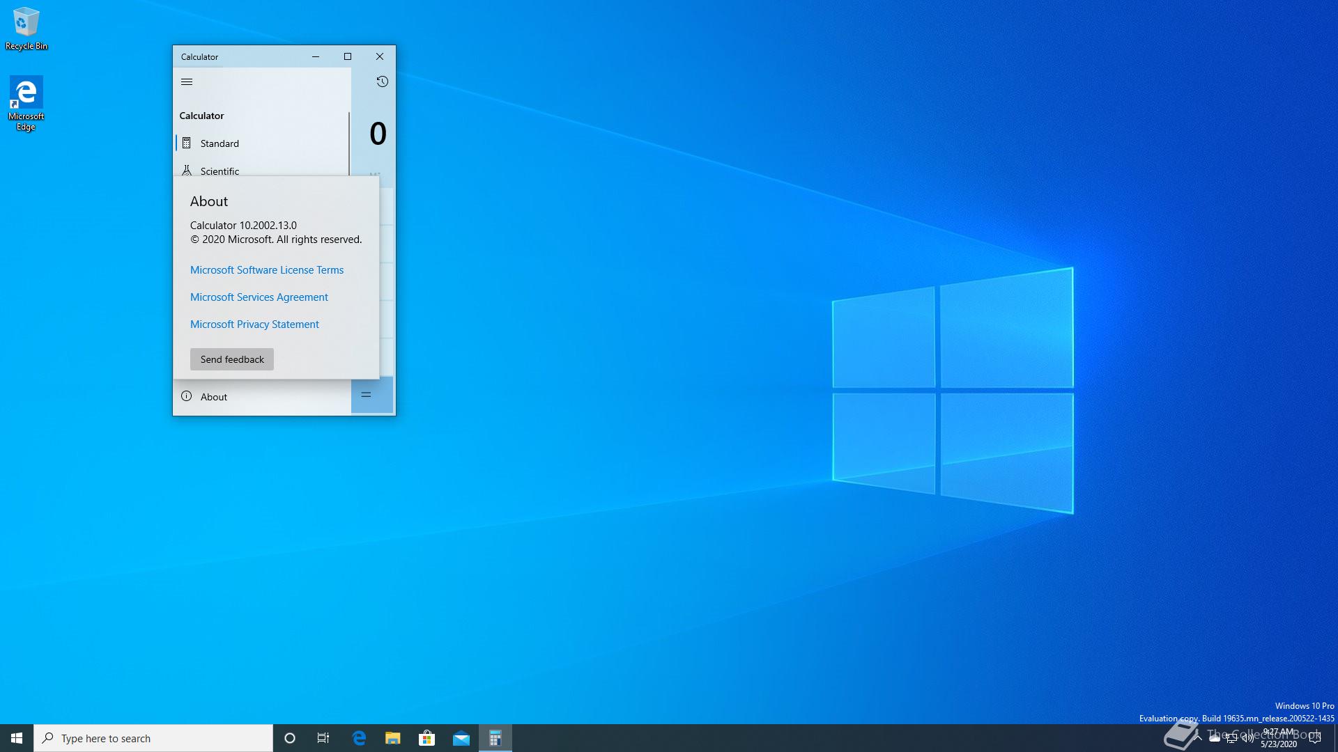1338x752 pixels.
Task: Click the Calculator navigation pane scrollbar
Action: click(x=349, y=143)
